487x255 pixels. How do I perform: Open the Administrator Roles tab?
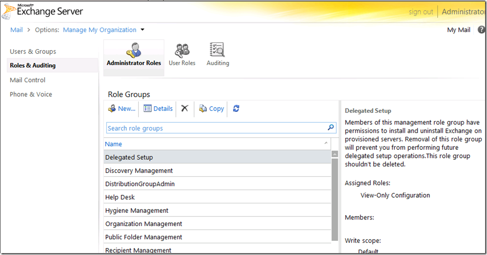(134, 57)
